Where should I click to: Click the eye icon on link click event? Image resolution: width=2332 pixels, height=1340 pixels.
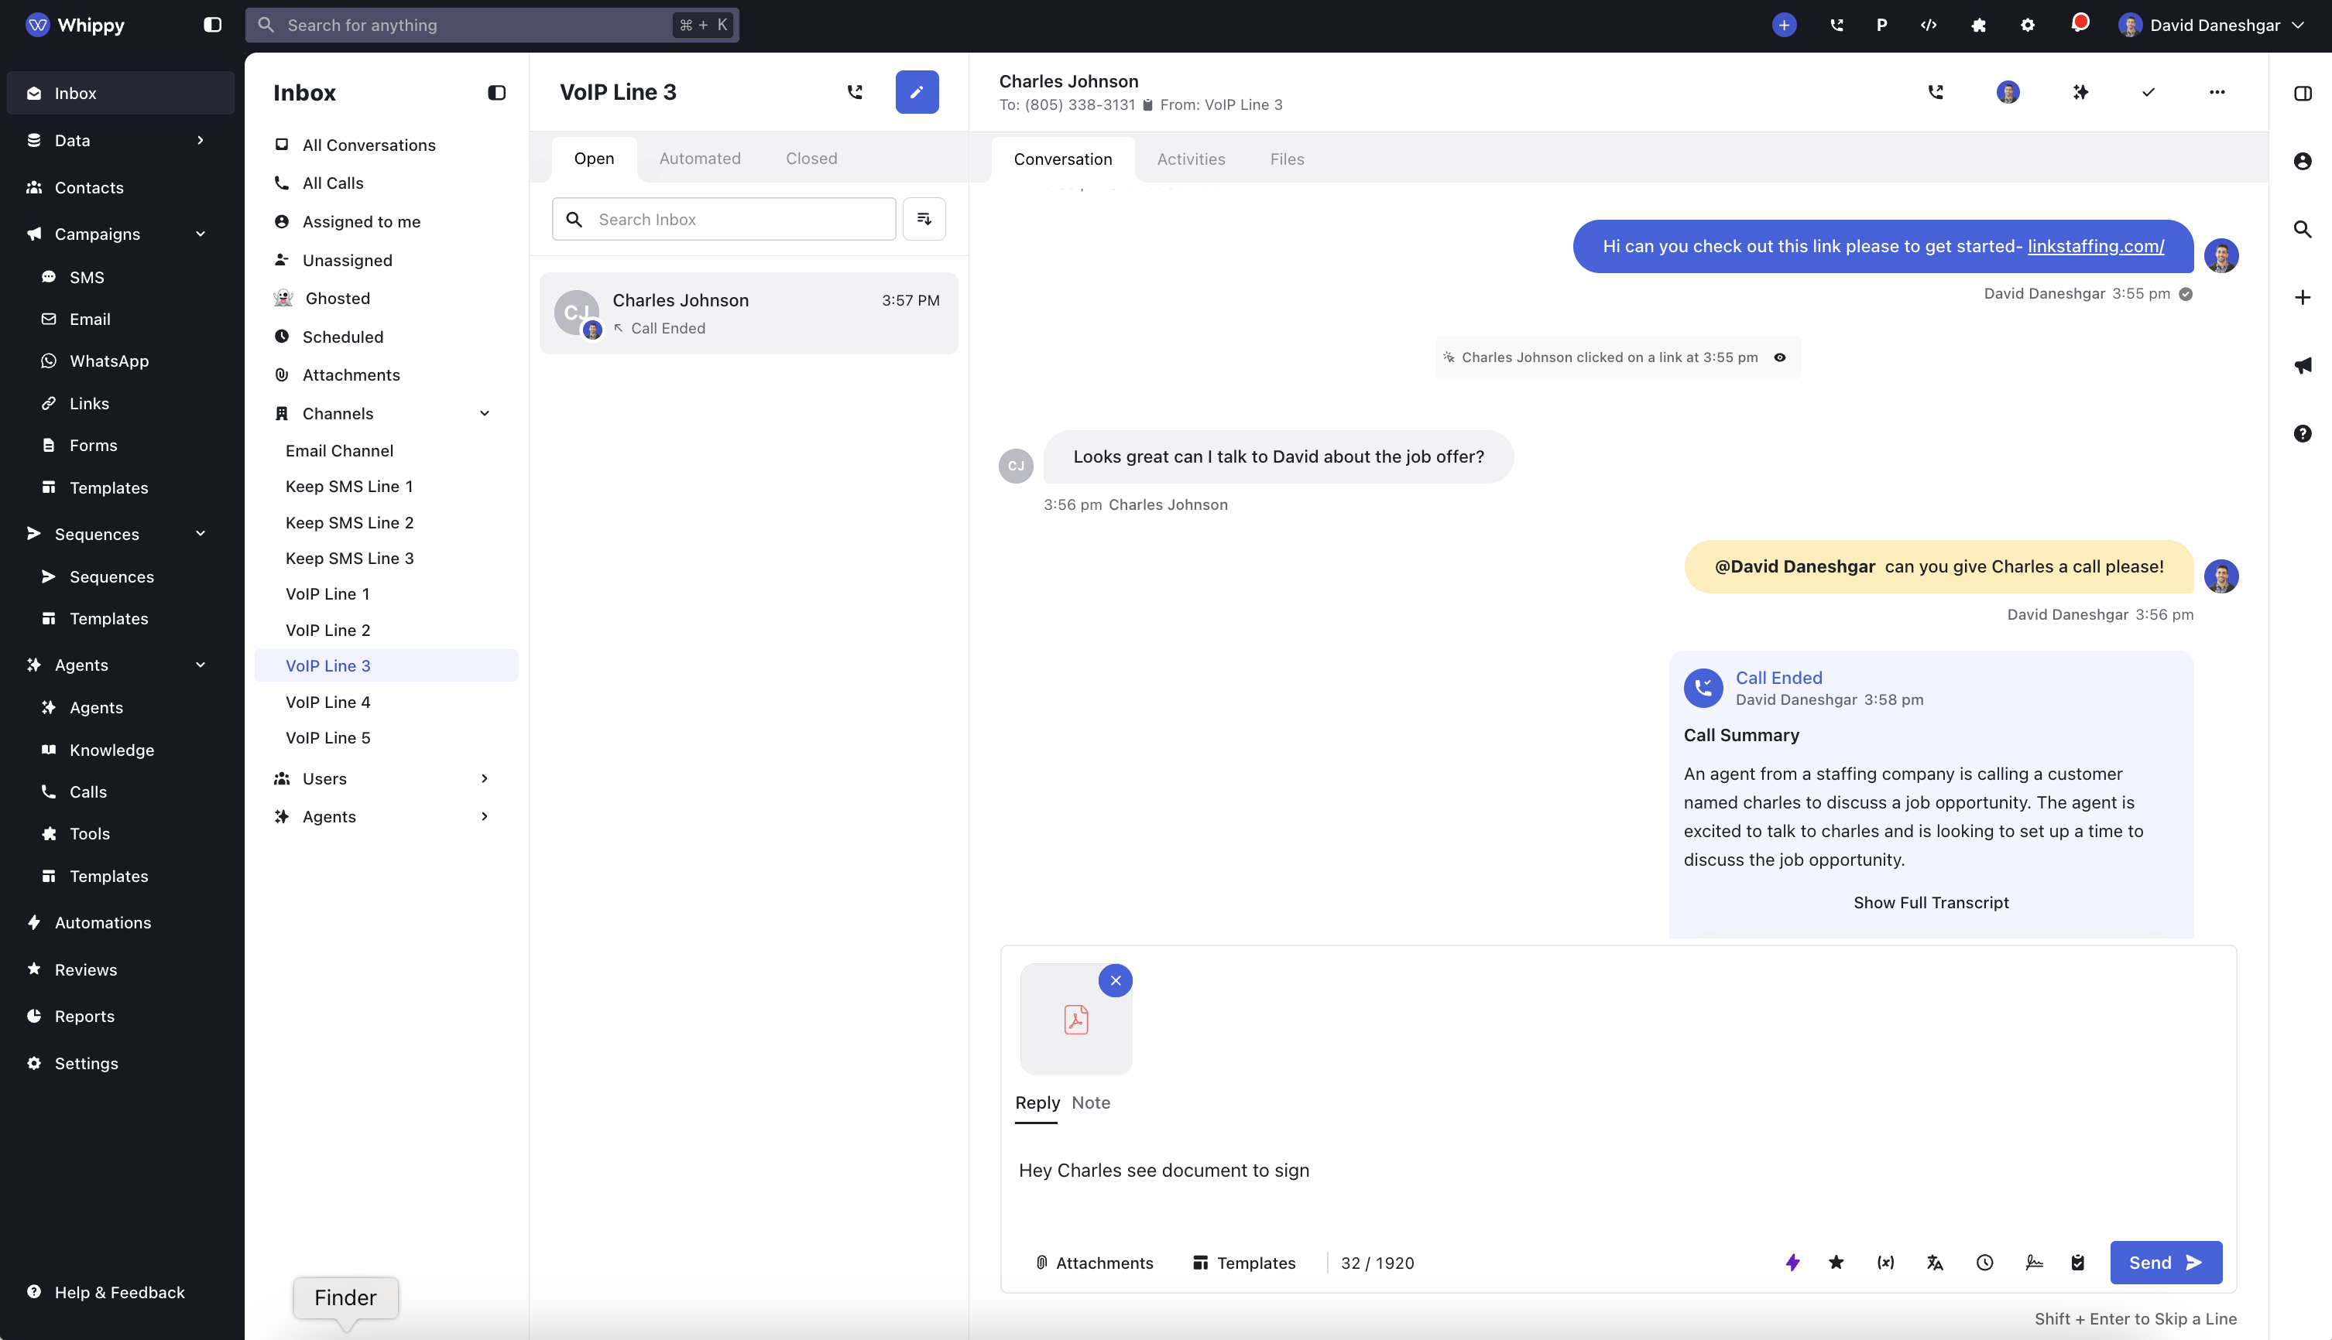[1779, 357]
